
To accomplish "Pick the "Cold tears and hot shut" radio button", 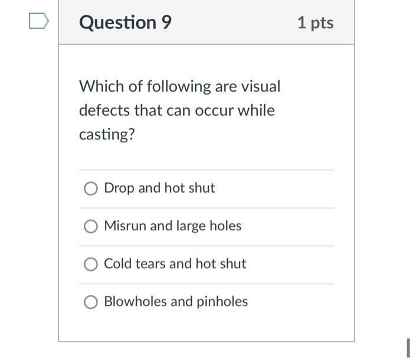I will click(x=90, y=264).
